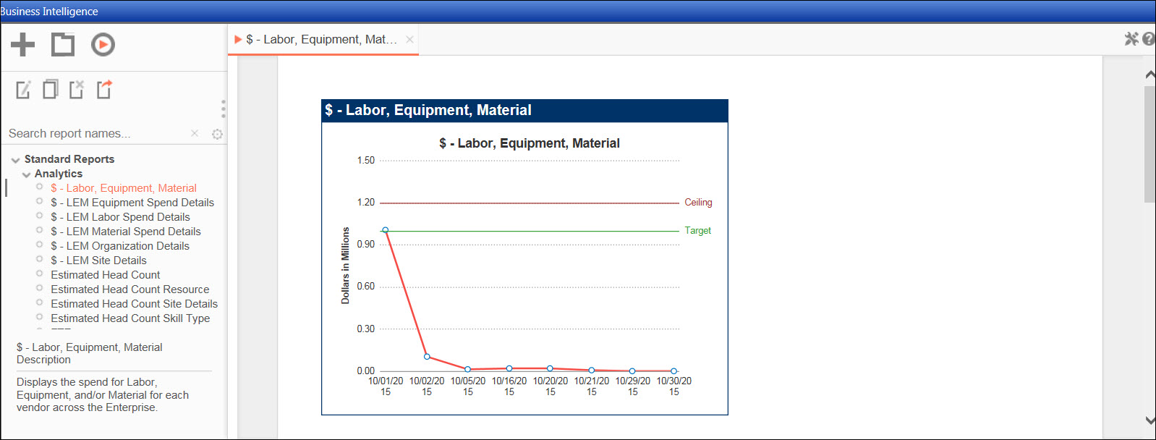Screen dimensions: 1156x440
Task: Click the delete report icon
Action: point(77,90)
